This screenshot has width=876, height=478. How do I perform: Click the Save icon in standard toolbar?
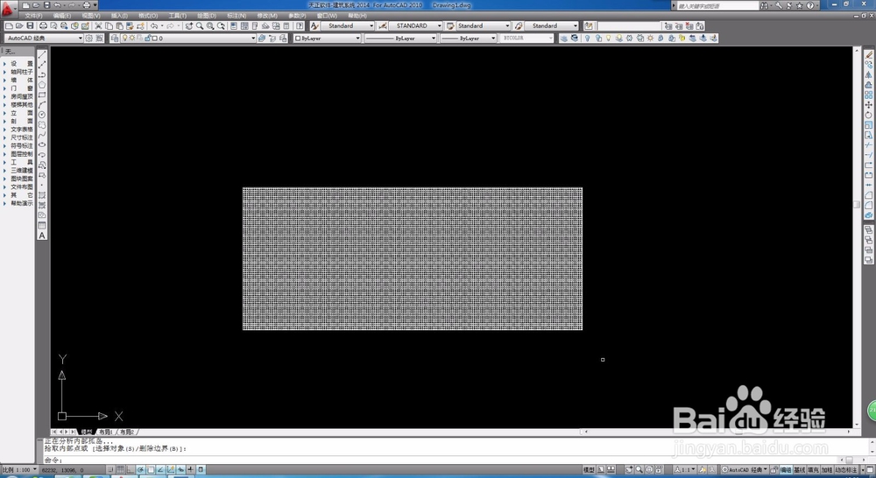[30, 25]
